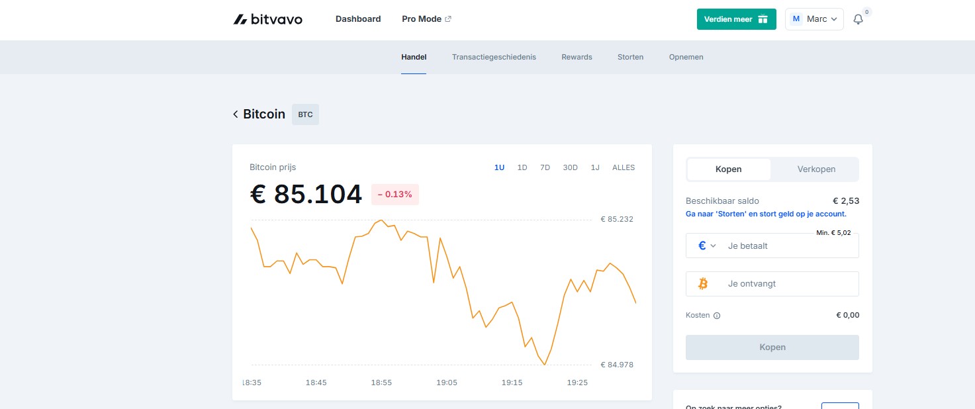Click the info icon next to Kosten
975x409 pixels.
717,316
